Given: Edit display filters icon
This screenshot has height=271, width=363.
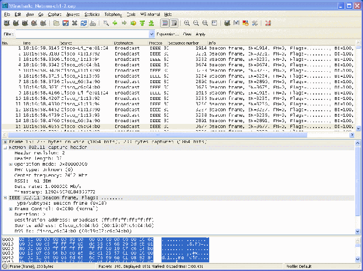Looking at the screenshot, I should 236,23.
